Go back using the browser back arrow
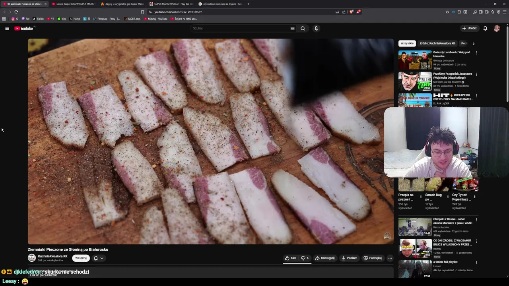 [x=4, y=12]
